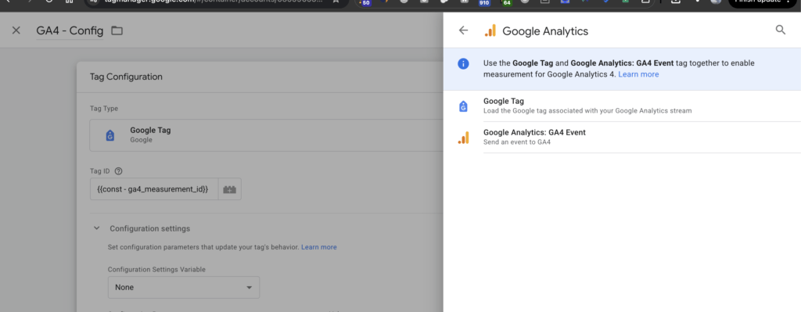The width and height of the screenshot is (801, 312).
Task: Go back using the panel's back arrow
Action: click(x=463, y=30)
